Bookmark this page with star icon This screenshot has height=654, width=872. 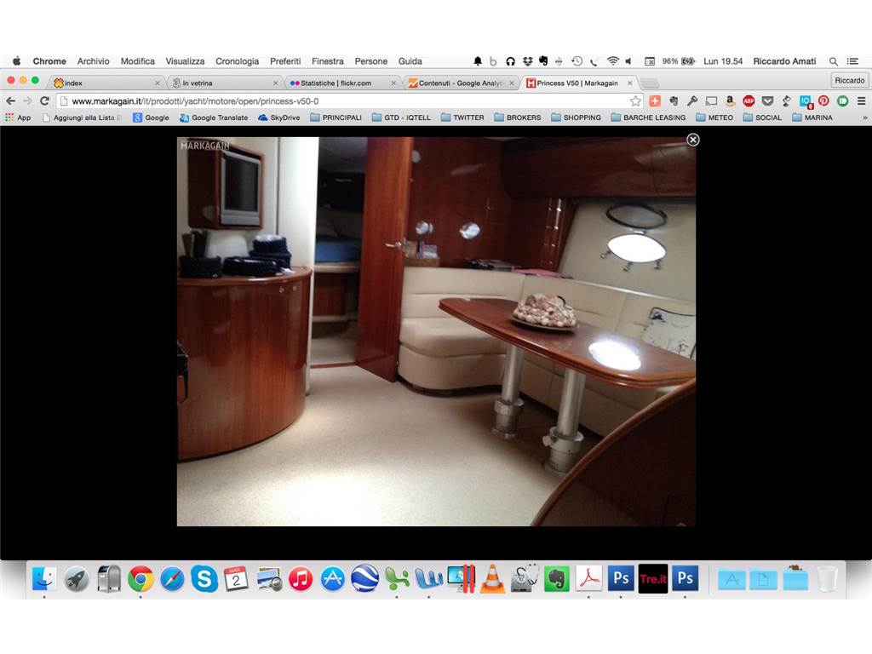point(635,101)
